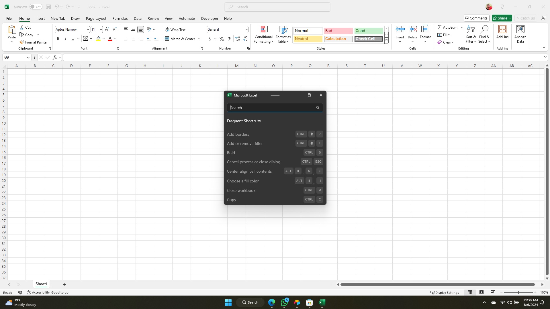
Task: Toggle Italic formatting
Action: 66,39
